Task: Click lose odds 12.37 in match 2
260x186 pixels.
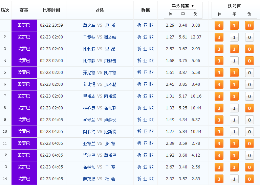Action: point(196,37)
